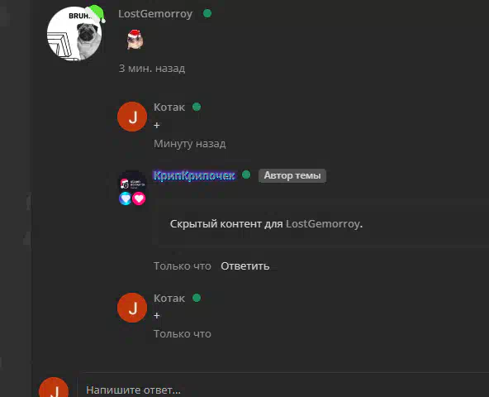Screen dimensions: 489x397
Task: Click Ответить under КрипКрипочек's comment
Action: (245, 266)
